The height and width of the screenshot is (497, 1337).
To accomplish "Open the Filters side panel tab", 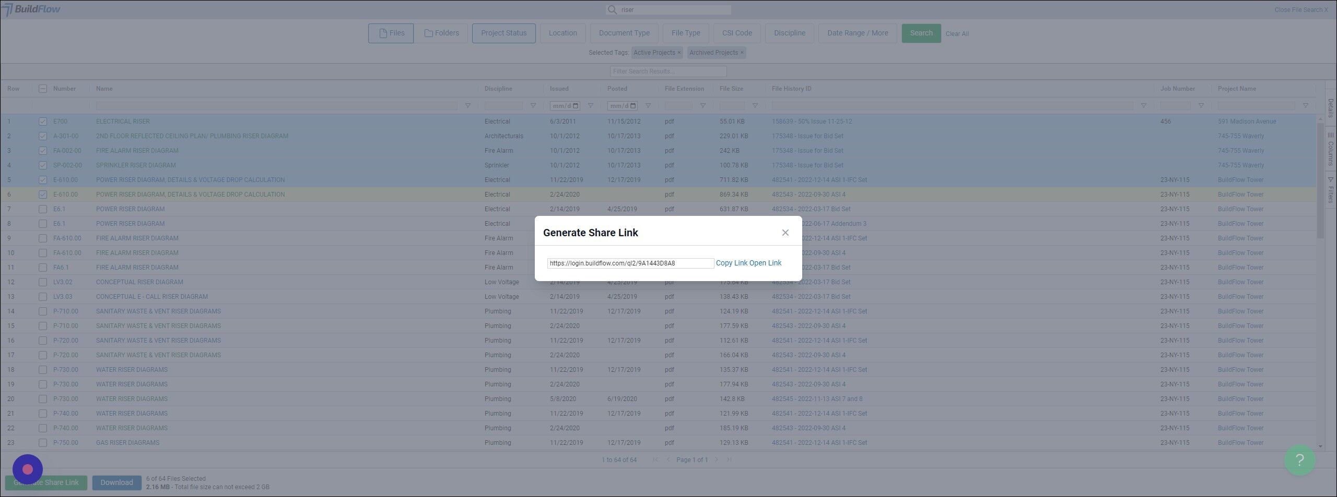I will 1331,190.
